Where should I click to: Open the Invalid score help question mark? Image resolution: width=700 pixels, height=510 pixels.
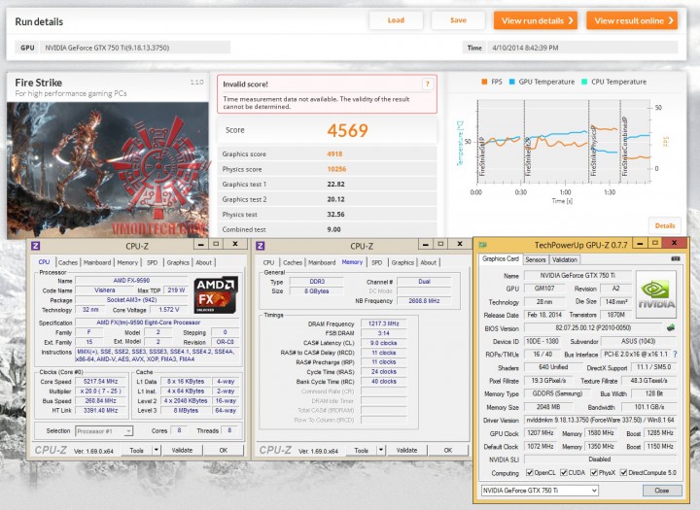click(x=427, y=84)
